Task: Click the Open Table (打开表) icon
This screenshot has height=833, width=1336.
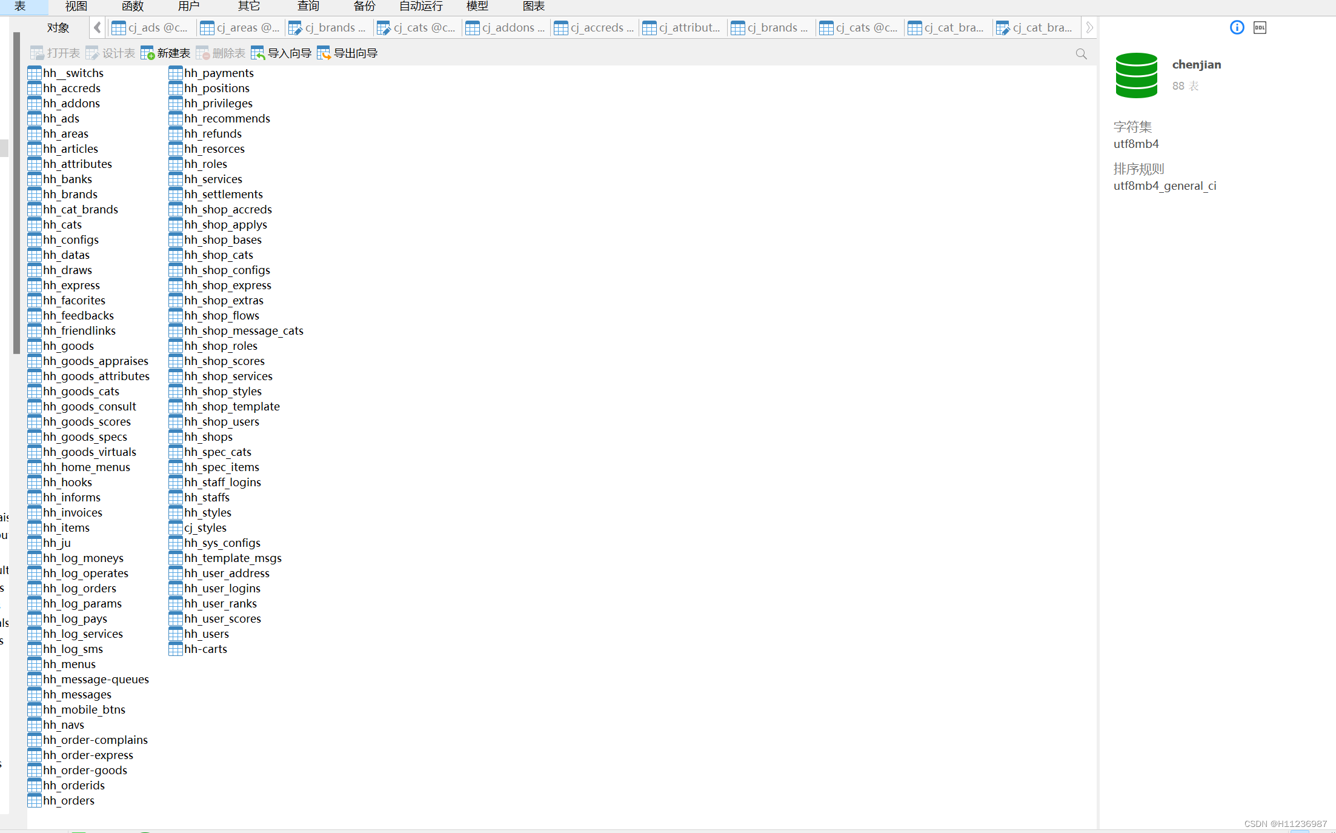Action: point(38,53)
